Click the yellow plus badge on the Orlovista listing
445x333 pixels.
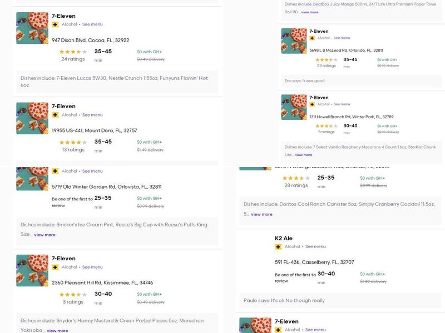[x=55, y=171]
